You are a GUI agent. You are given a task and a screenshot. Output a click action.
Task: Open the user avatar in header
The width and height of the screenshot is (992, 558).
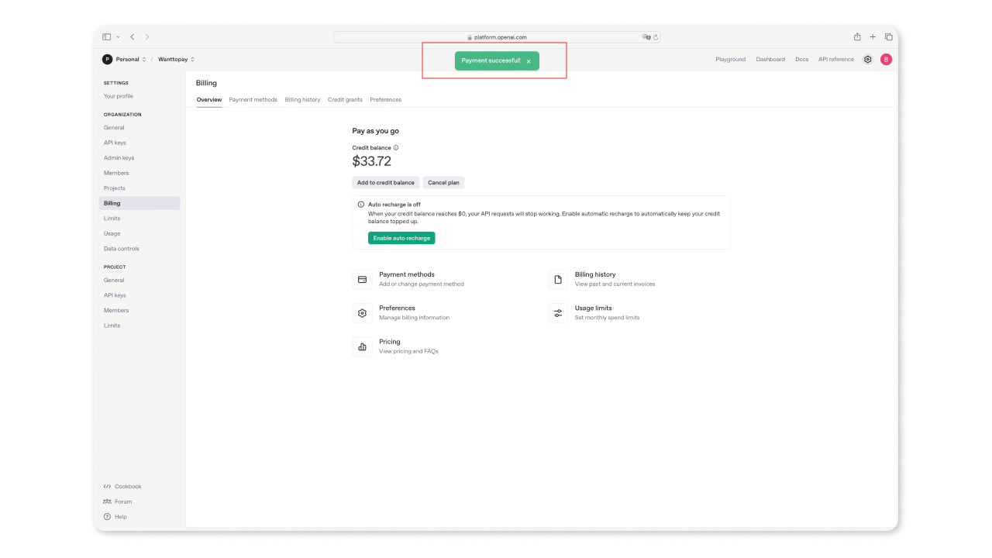886,60
